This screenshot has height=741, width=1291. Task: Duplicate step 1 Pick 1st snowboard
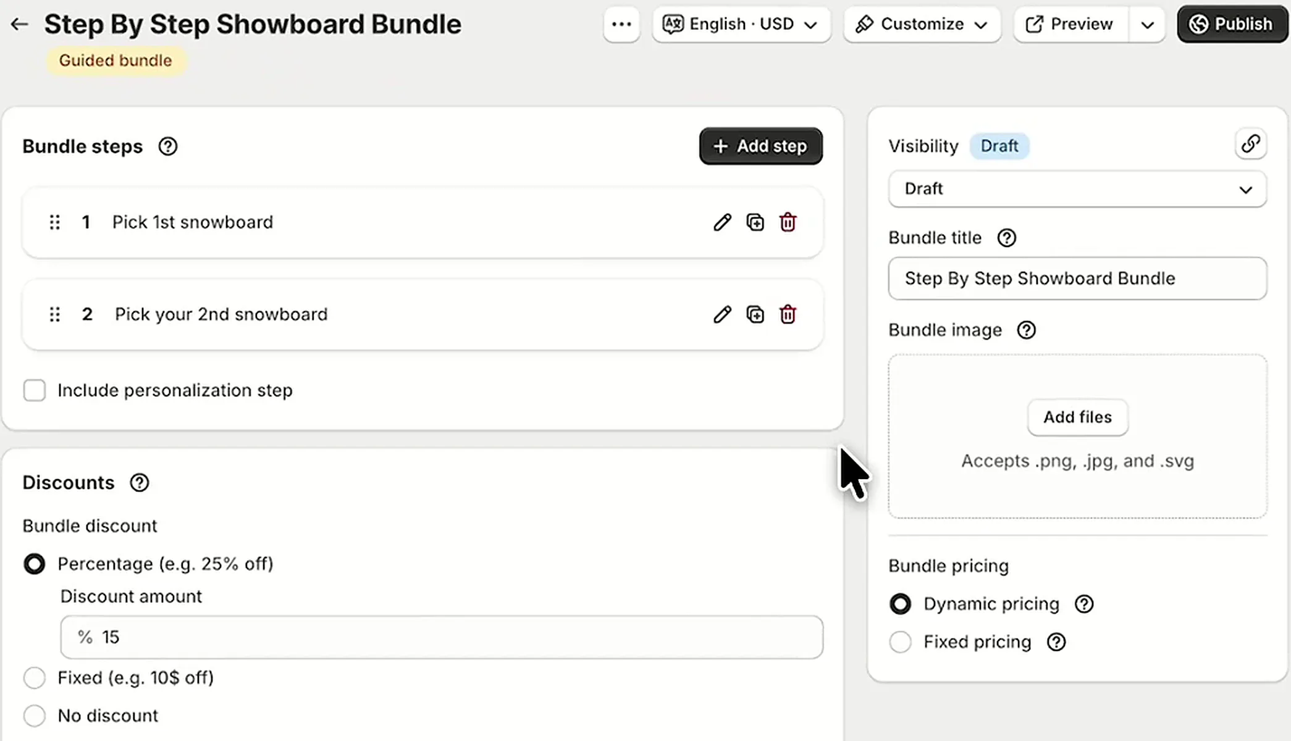tap(755, 222)
